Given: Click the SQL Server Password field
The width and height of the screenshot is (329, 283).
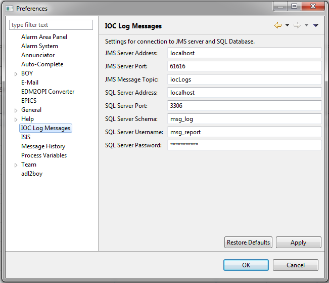Looking at the screenshot, I should point(245,145).
